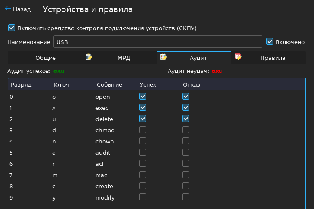The height and width of the screenshot is (209, 314).
Task: Click the icon on Правила tab
Action: coord(238,57)
